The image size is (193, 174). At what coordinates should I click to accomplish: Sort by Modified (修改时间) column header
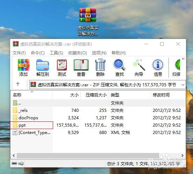tap(168, 95)
